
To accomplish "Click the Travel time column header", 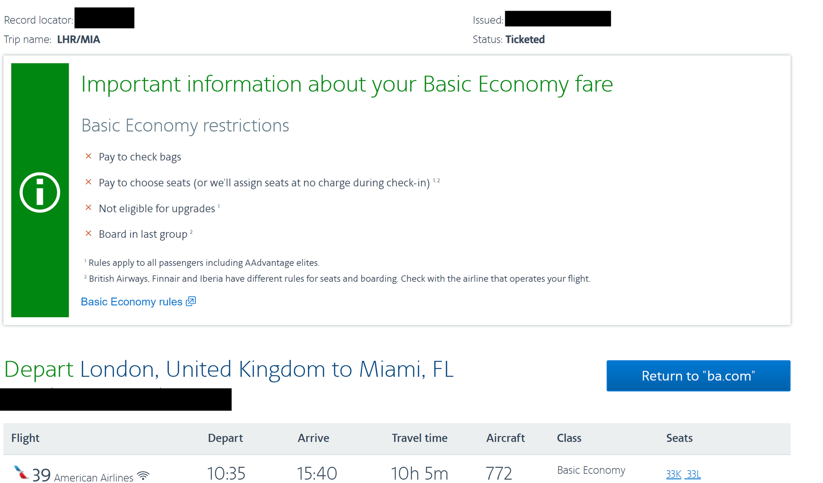I will [x=419, y=438].
